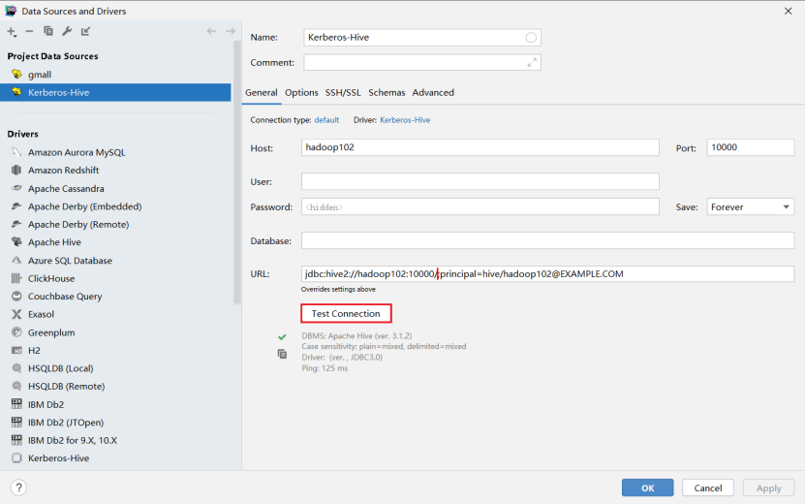Click the Cancel button
This screenshot has width=805, height=504.
[x=708, y=488]
